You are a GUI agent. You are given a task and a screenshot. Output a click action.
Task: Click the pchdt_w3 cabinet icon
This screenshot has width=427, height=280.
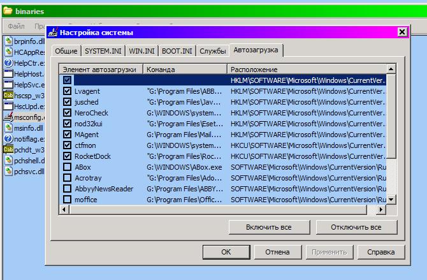(8, 150)
